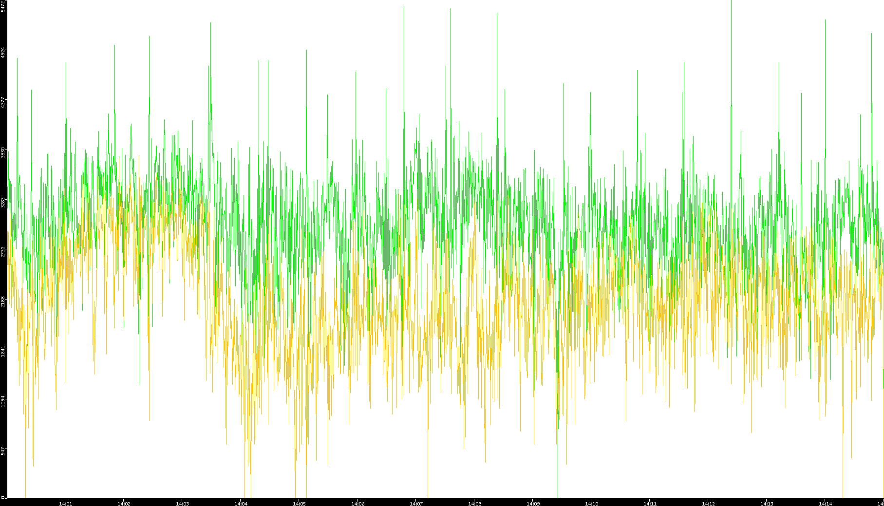Viewport: 884px width, 506px height.
Task: Click the 2736 vertical axis label
Action: click(x=3, y=252)
